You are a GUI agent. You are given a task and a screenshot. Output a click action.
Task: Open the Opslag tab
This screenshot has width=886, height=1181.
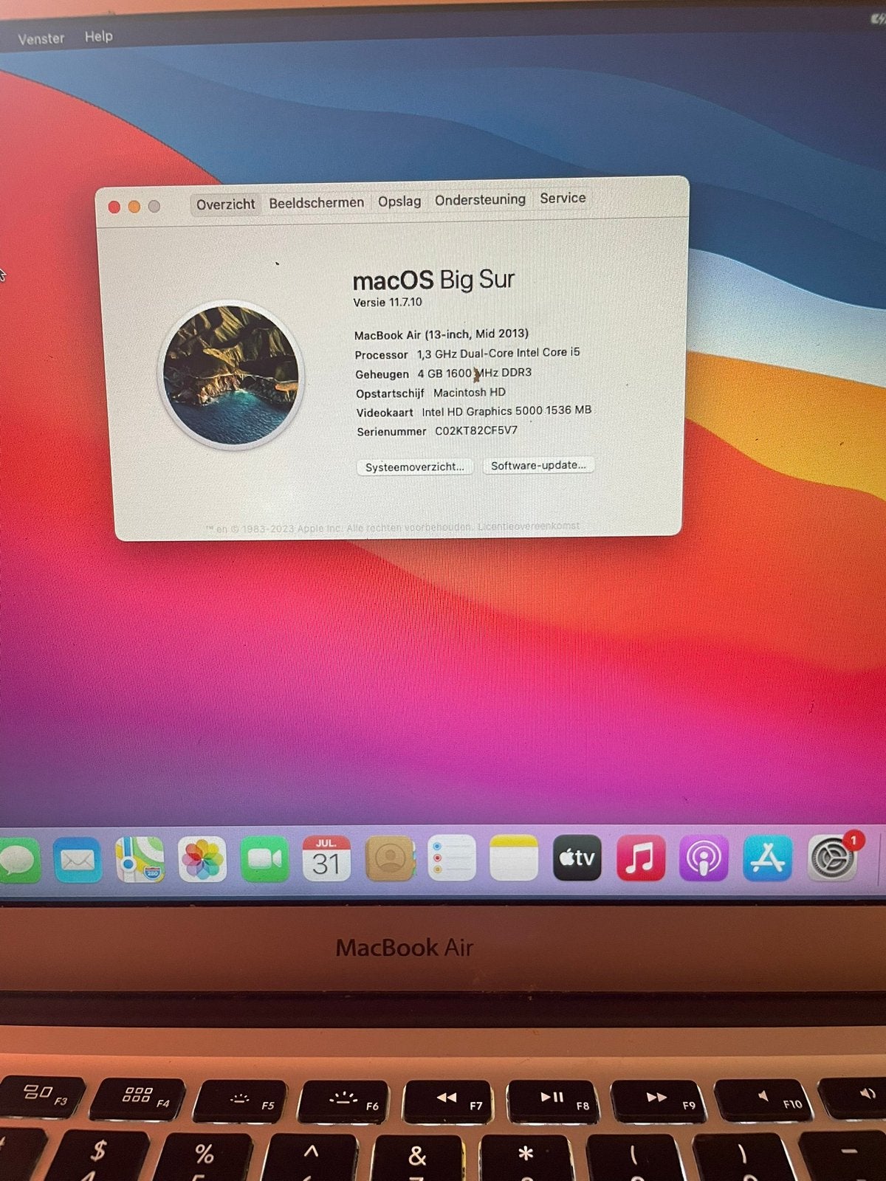tap(399, 202)
